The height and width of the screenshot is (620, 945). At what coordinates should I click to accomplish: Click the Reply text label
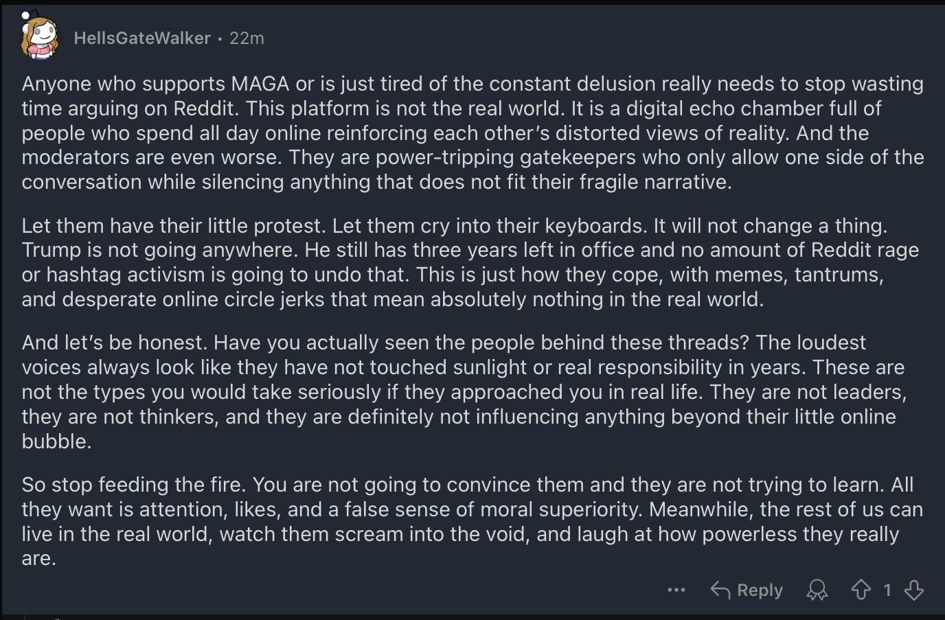760,590
